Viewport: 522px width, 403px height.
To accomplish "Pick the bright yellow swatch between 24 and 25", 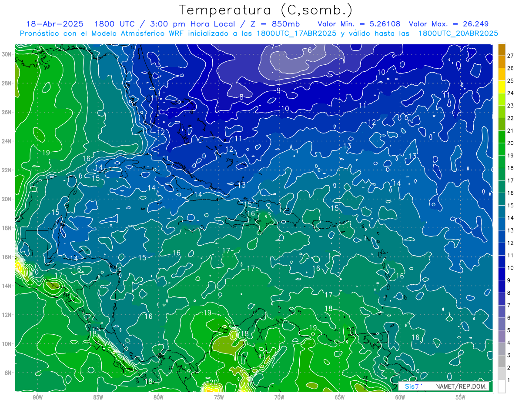I will point(502,87).
